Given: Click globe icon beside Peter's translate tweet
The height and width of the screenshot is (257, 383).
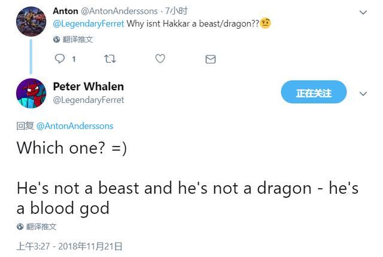Looking at the screenshot, I should pos(20,227).
